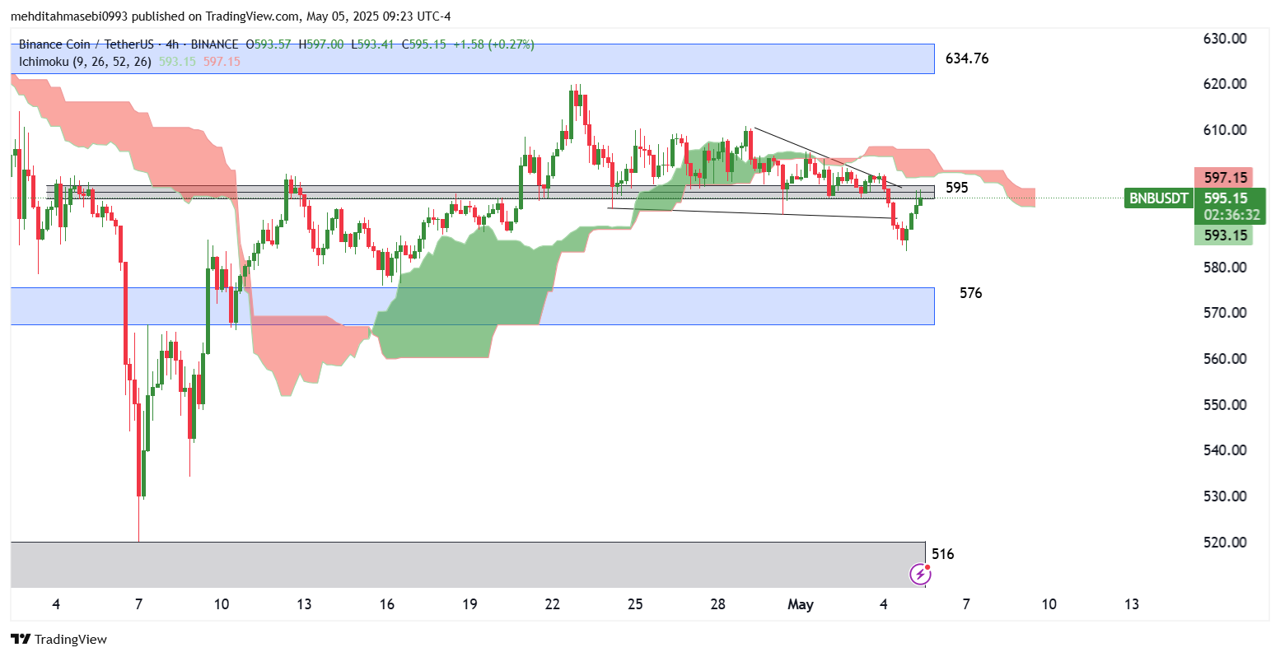Click the TradingView logo at bottom left
1280x657 pixels.
point(58,640)
